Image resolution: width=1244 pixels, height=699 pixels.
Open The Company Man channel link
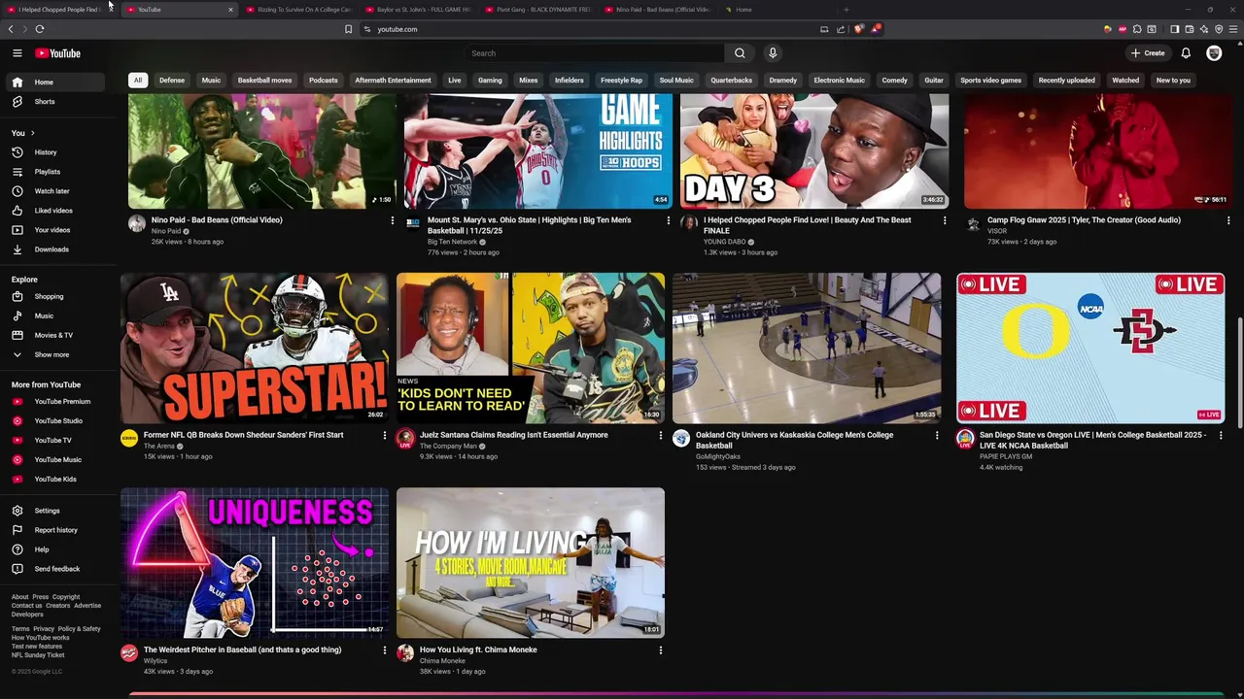(x=448, y=446)
